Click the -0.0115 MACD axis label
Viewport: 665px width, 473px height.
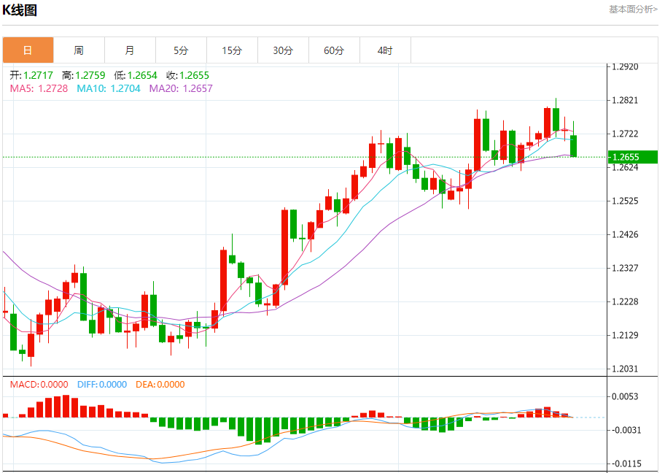[x=626, y=464]
